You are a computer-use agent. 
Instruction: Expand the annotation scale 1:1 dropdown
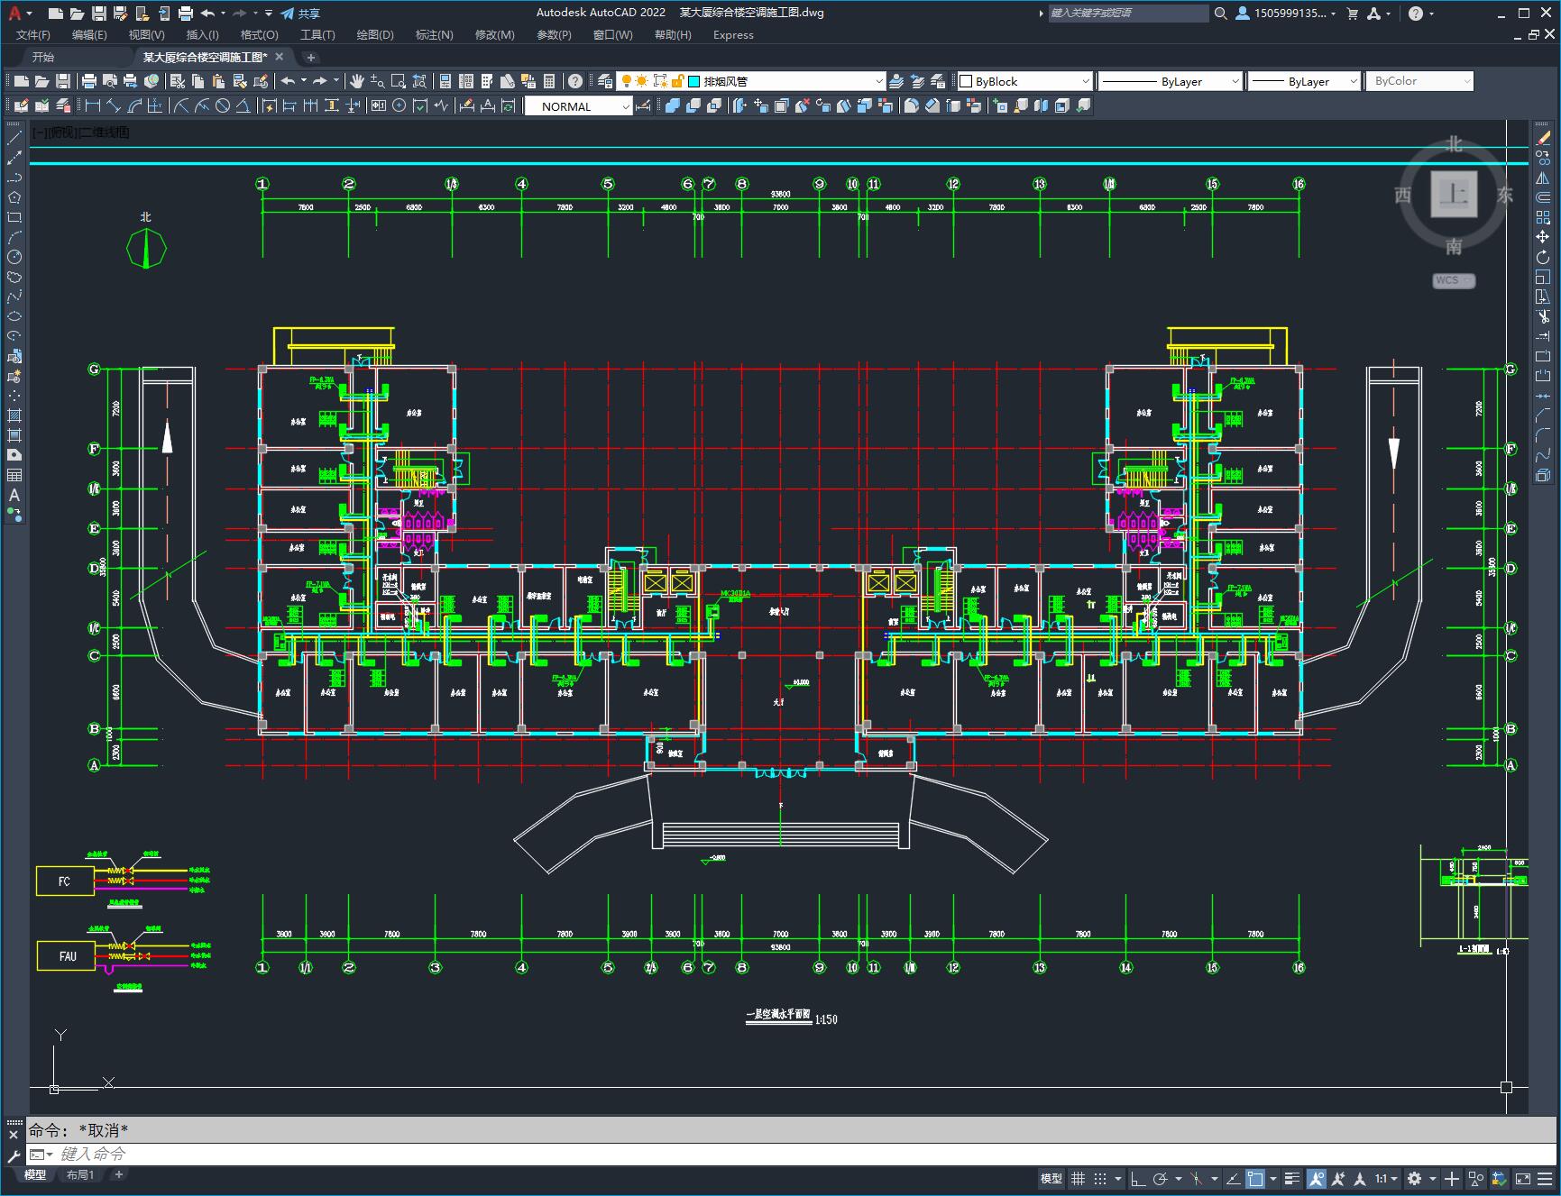(1386, 1178)
